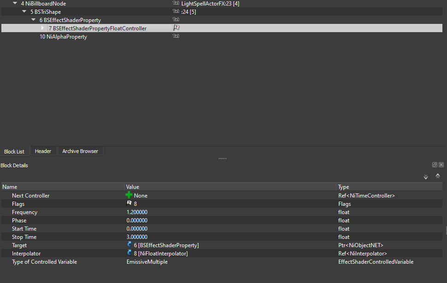Click the Block Details panel title

[14, 165]
